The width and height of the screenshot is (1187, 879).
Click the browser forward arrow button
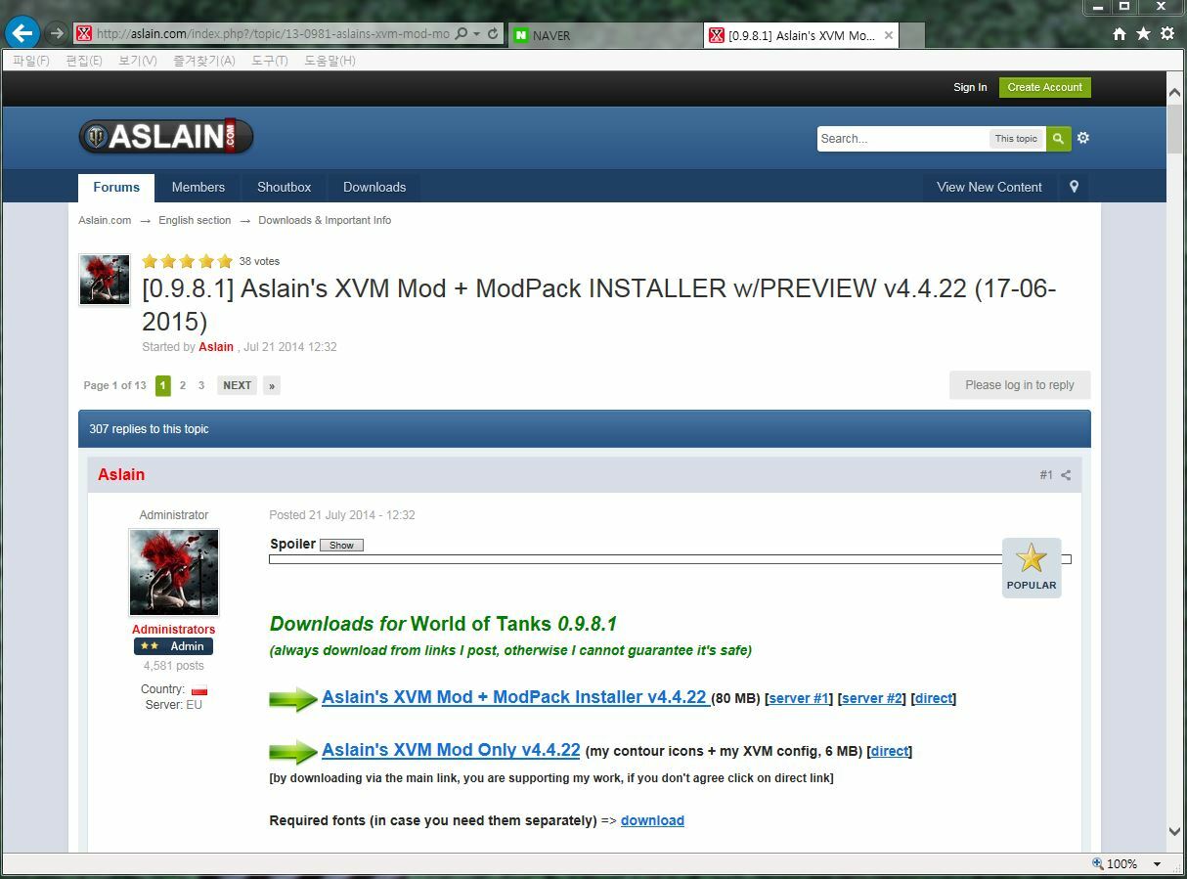(x=57, y=33)
